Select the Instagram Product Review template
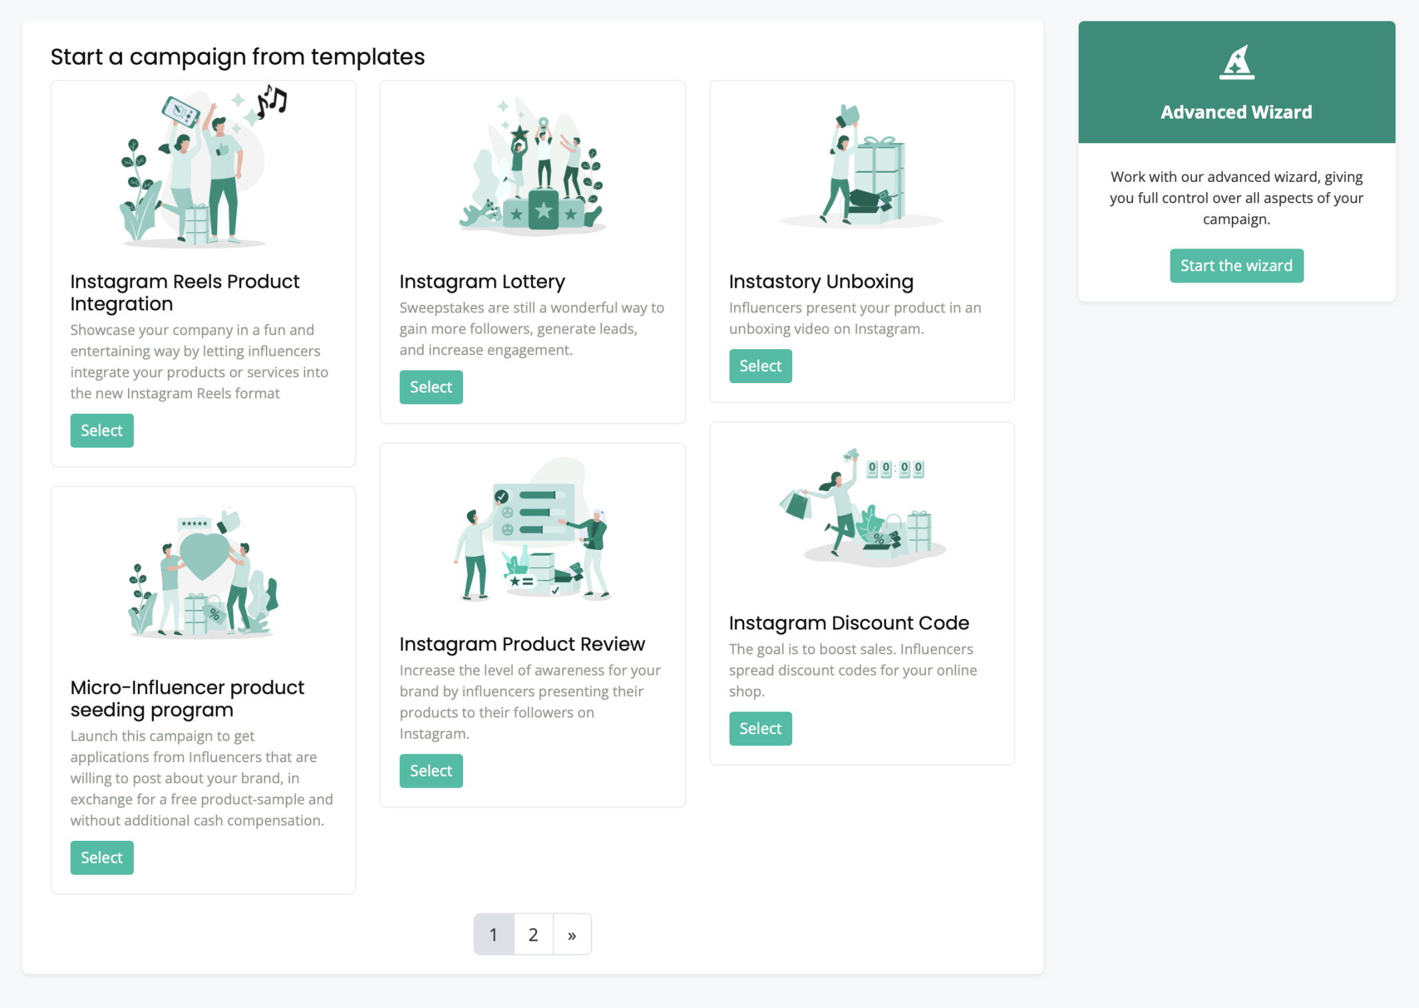This screenshot has height=1008, width=1419. [x=431, y=771]
